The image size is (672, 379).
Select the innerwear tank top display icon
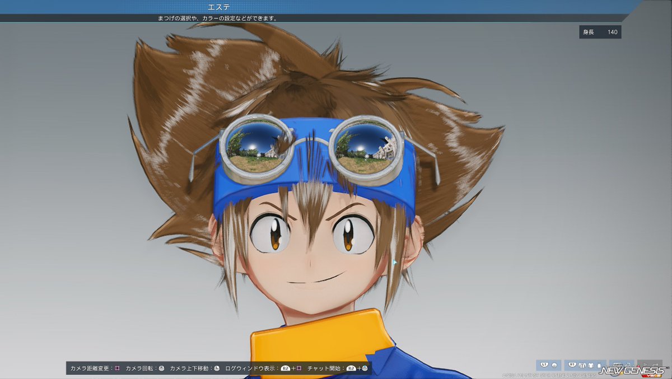pos(599,365)
